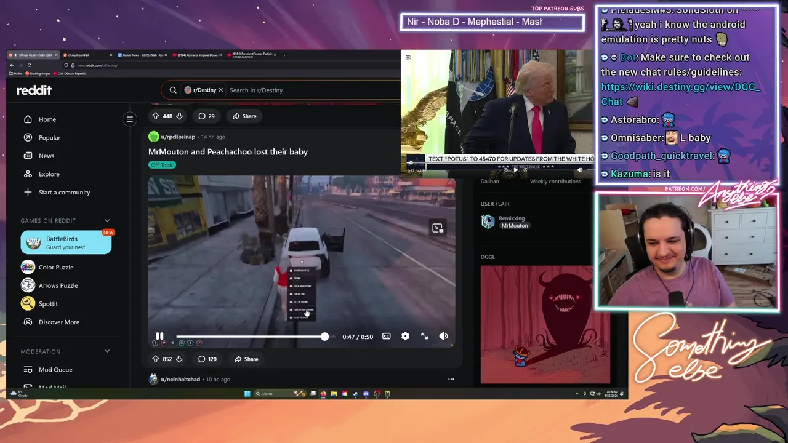Open File Explorer from the taskbar
The width and height of the screenshot is (788, 443).
point(334,394)
